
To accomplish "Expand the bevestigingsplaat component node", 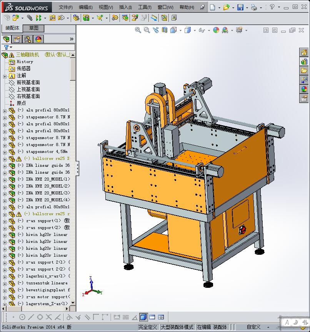I will [x=5, y=291].
